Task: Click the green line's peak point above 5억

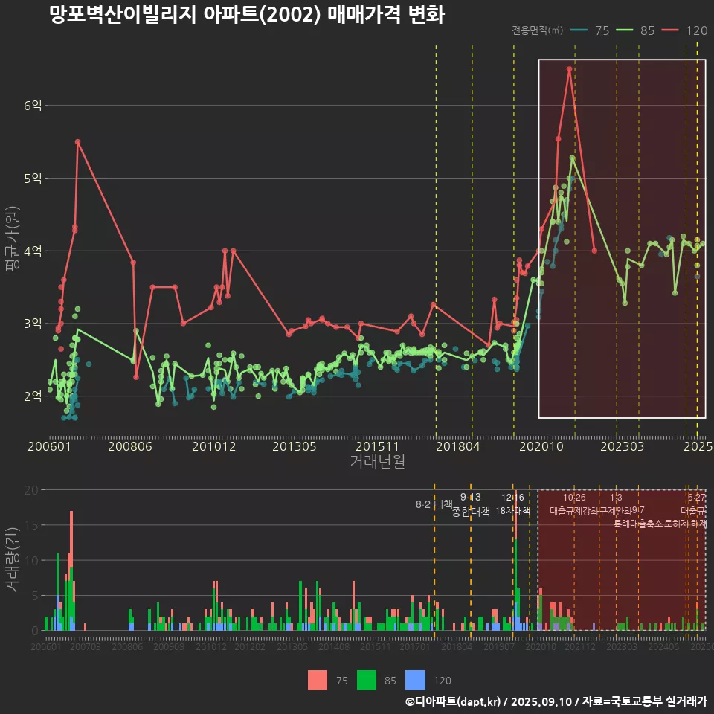Action: pyautogui.click(x=572, y=158)
